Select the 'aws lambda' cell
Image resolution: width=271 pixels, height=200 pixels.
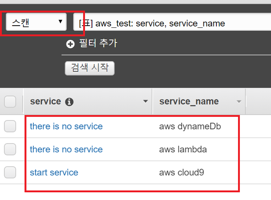click(183, 149)
